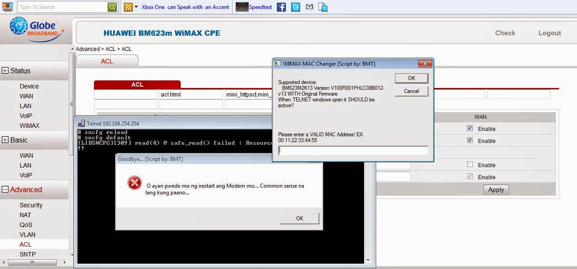Click the greyed-out WAN Enable checkbox
Viewport: 577px width, 269px height.
pos(470,177)
